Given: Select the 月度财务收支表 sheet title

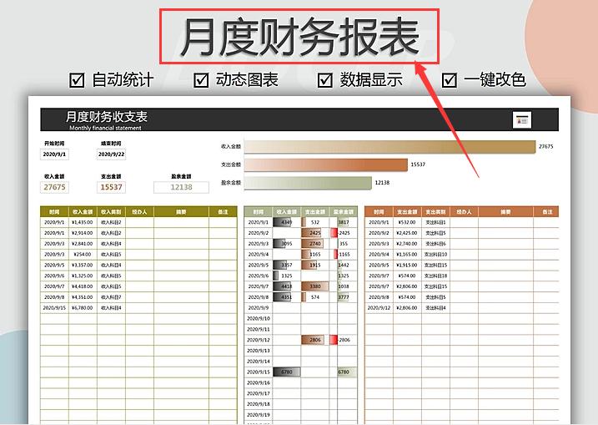Looking at the screenshot, I should point(107,116).
